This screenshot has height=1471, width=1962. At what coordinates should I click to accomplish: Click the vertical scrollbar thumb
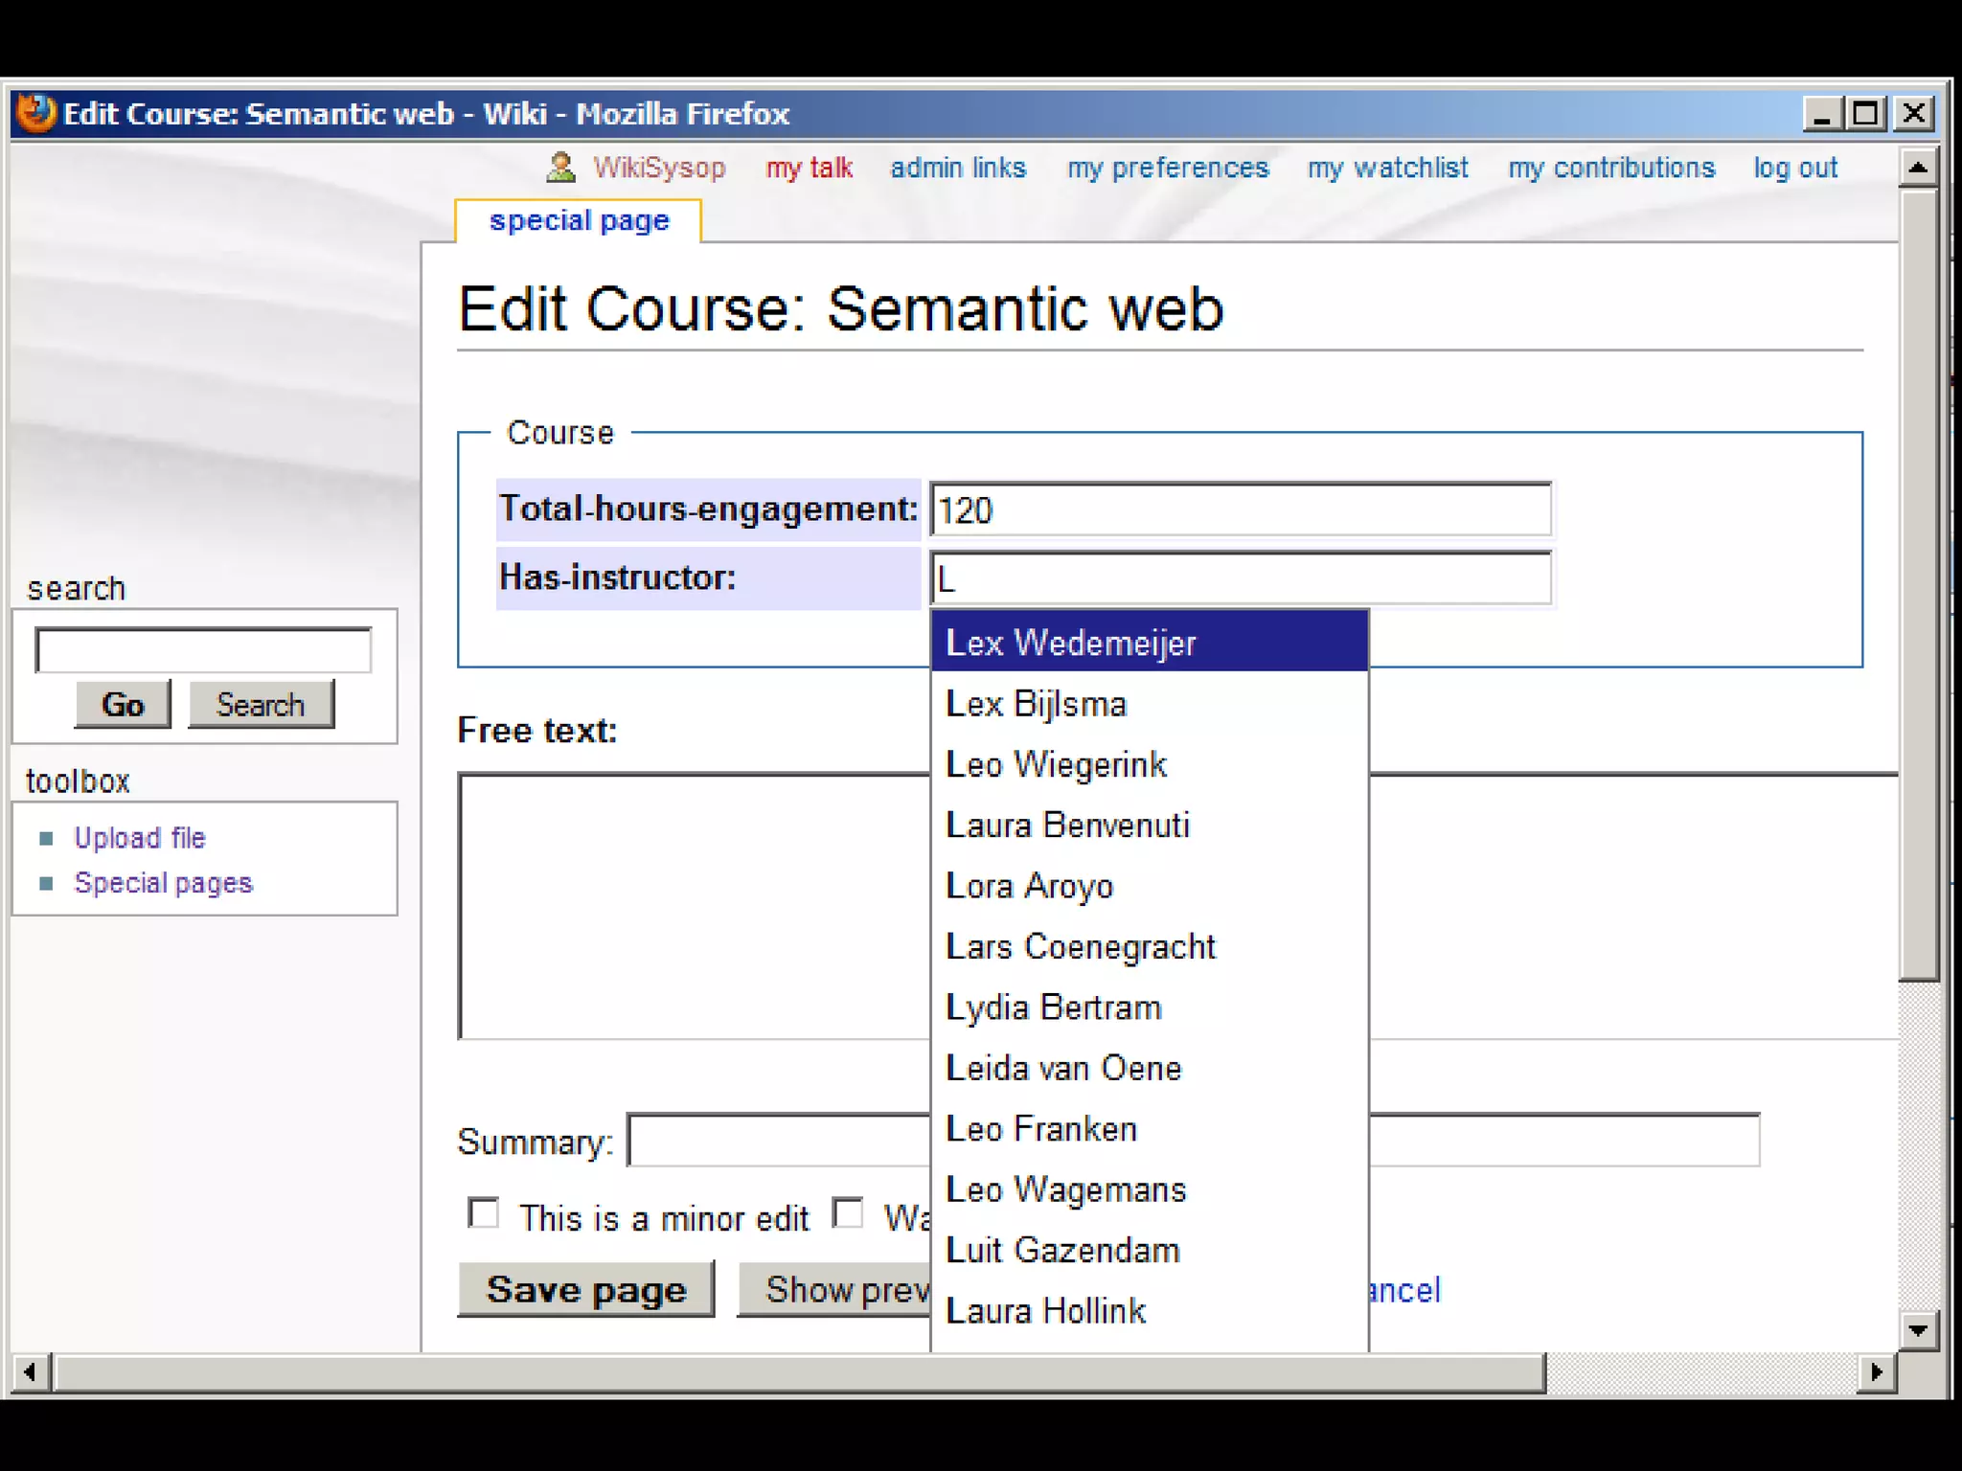pyautogui.click(x=1918, y=584)
